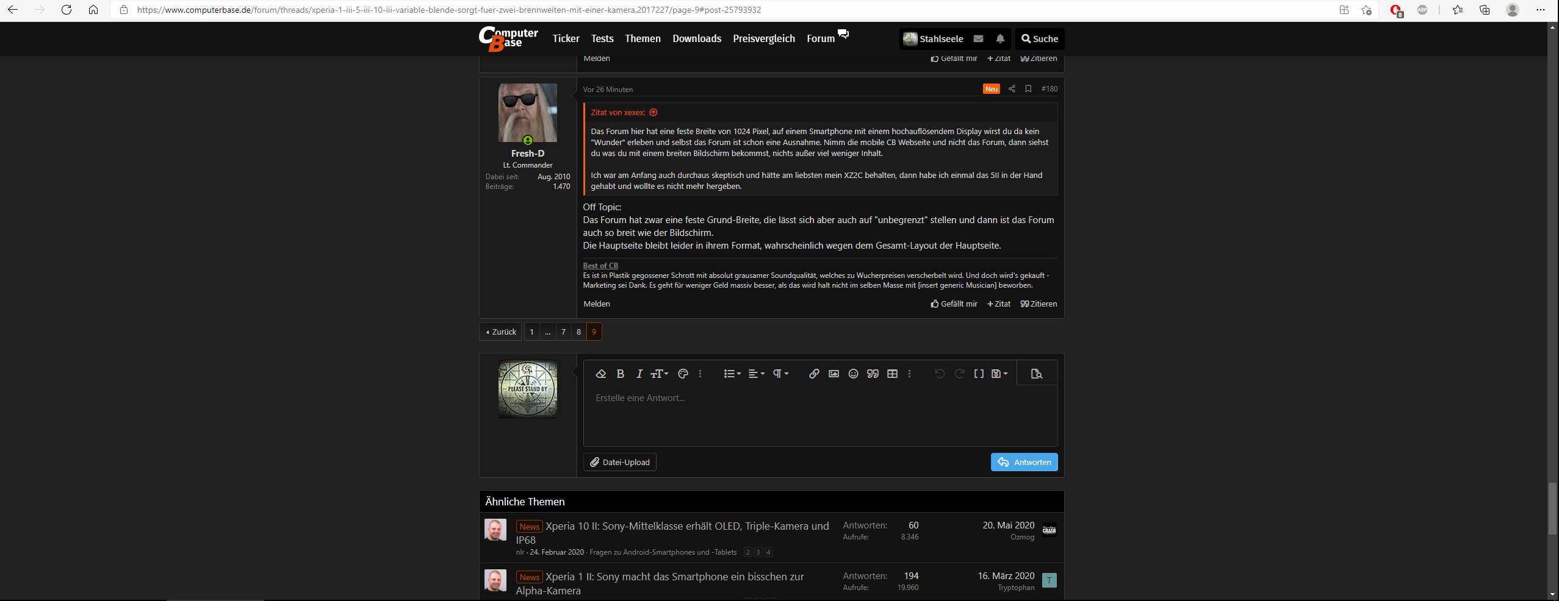The height and width of the screenshot is (601, 1559).
Task: Open more insert options beside the table icon
Action: tap(909, 374)
